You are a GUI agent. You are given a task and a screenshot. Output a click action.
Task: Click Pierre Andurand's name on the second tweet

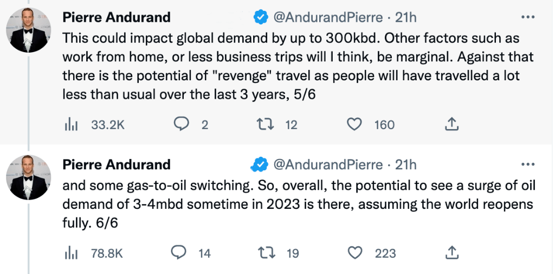117,164
